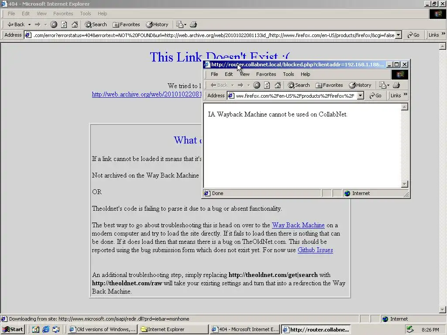
Task: Click main window title bar IE icon
Action: pyautogui.click(x=4, y=3)
